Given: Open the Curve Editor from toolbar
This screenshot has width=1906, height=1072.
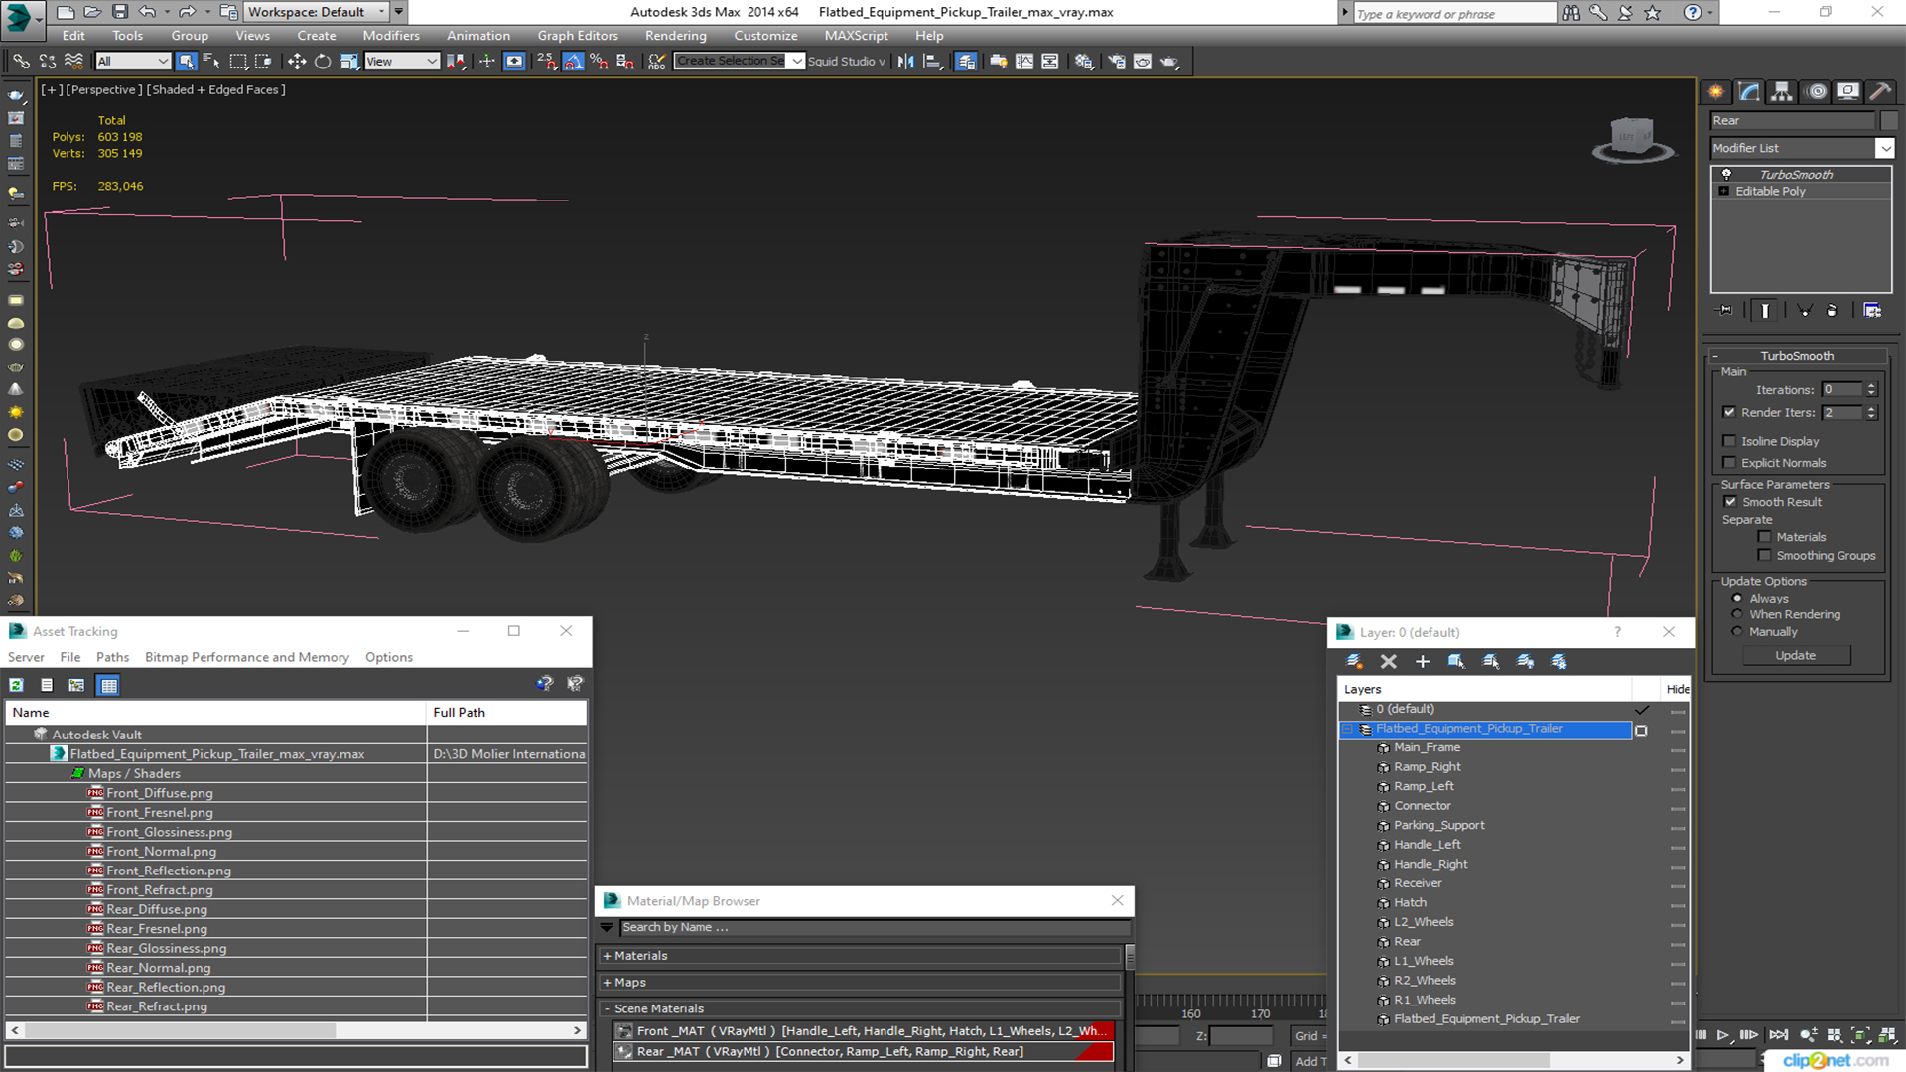Looking at the screenshot, I should click(1024, 62).
